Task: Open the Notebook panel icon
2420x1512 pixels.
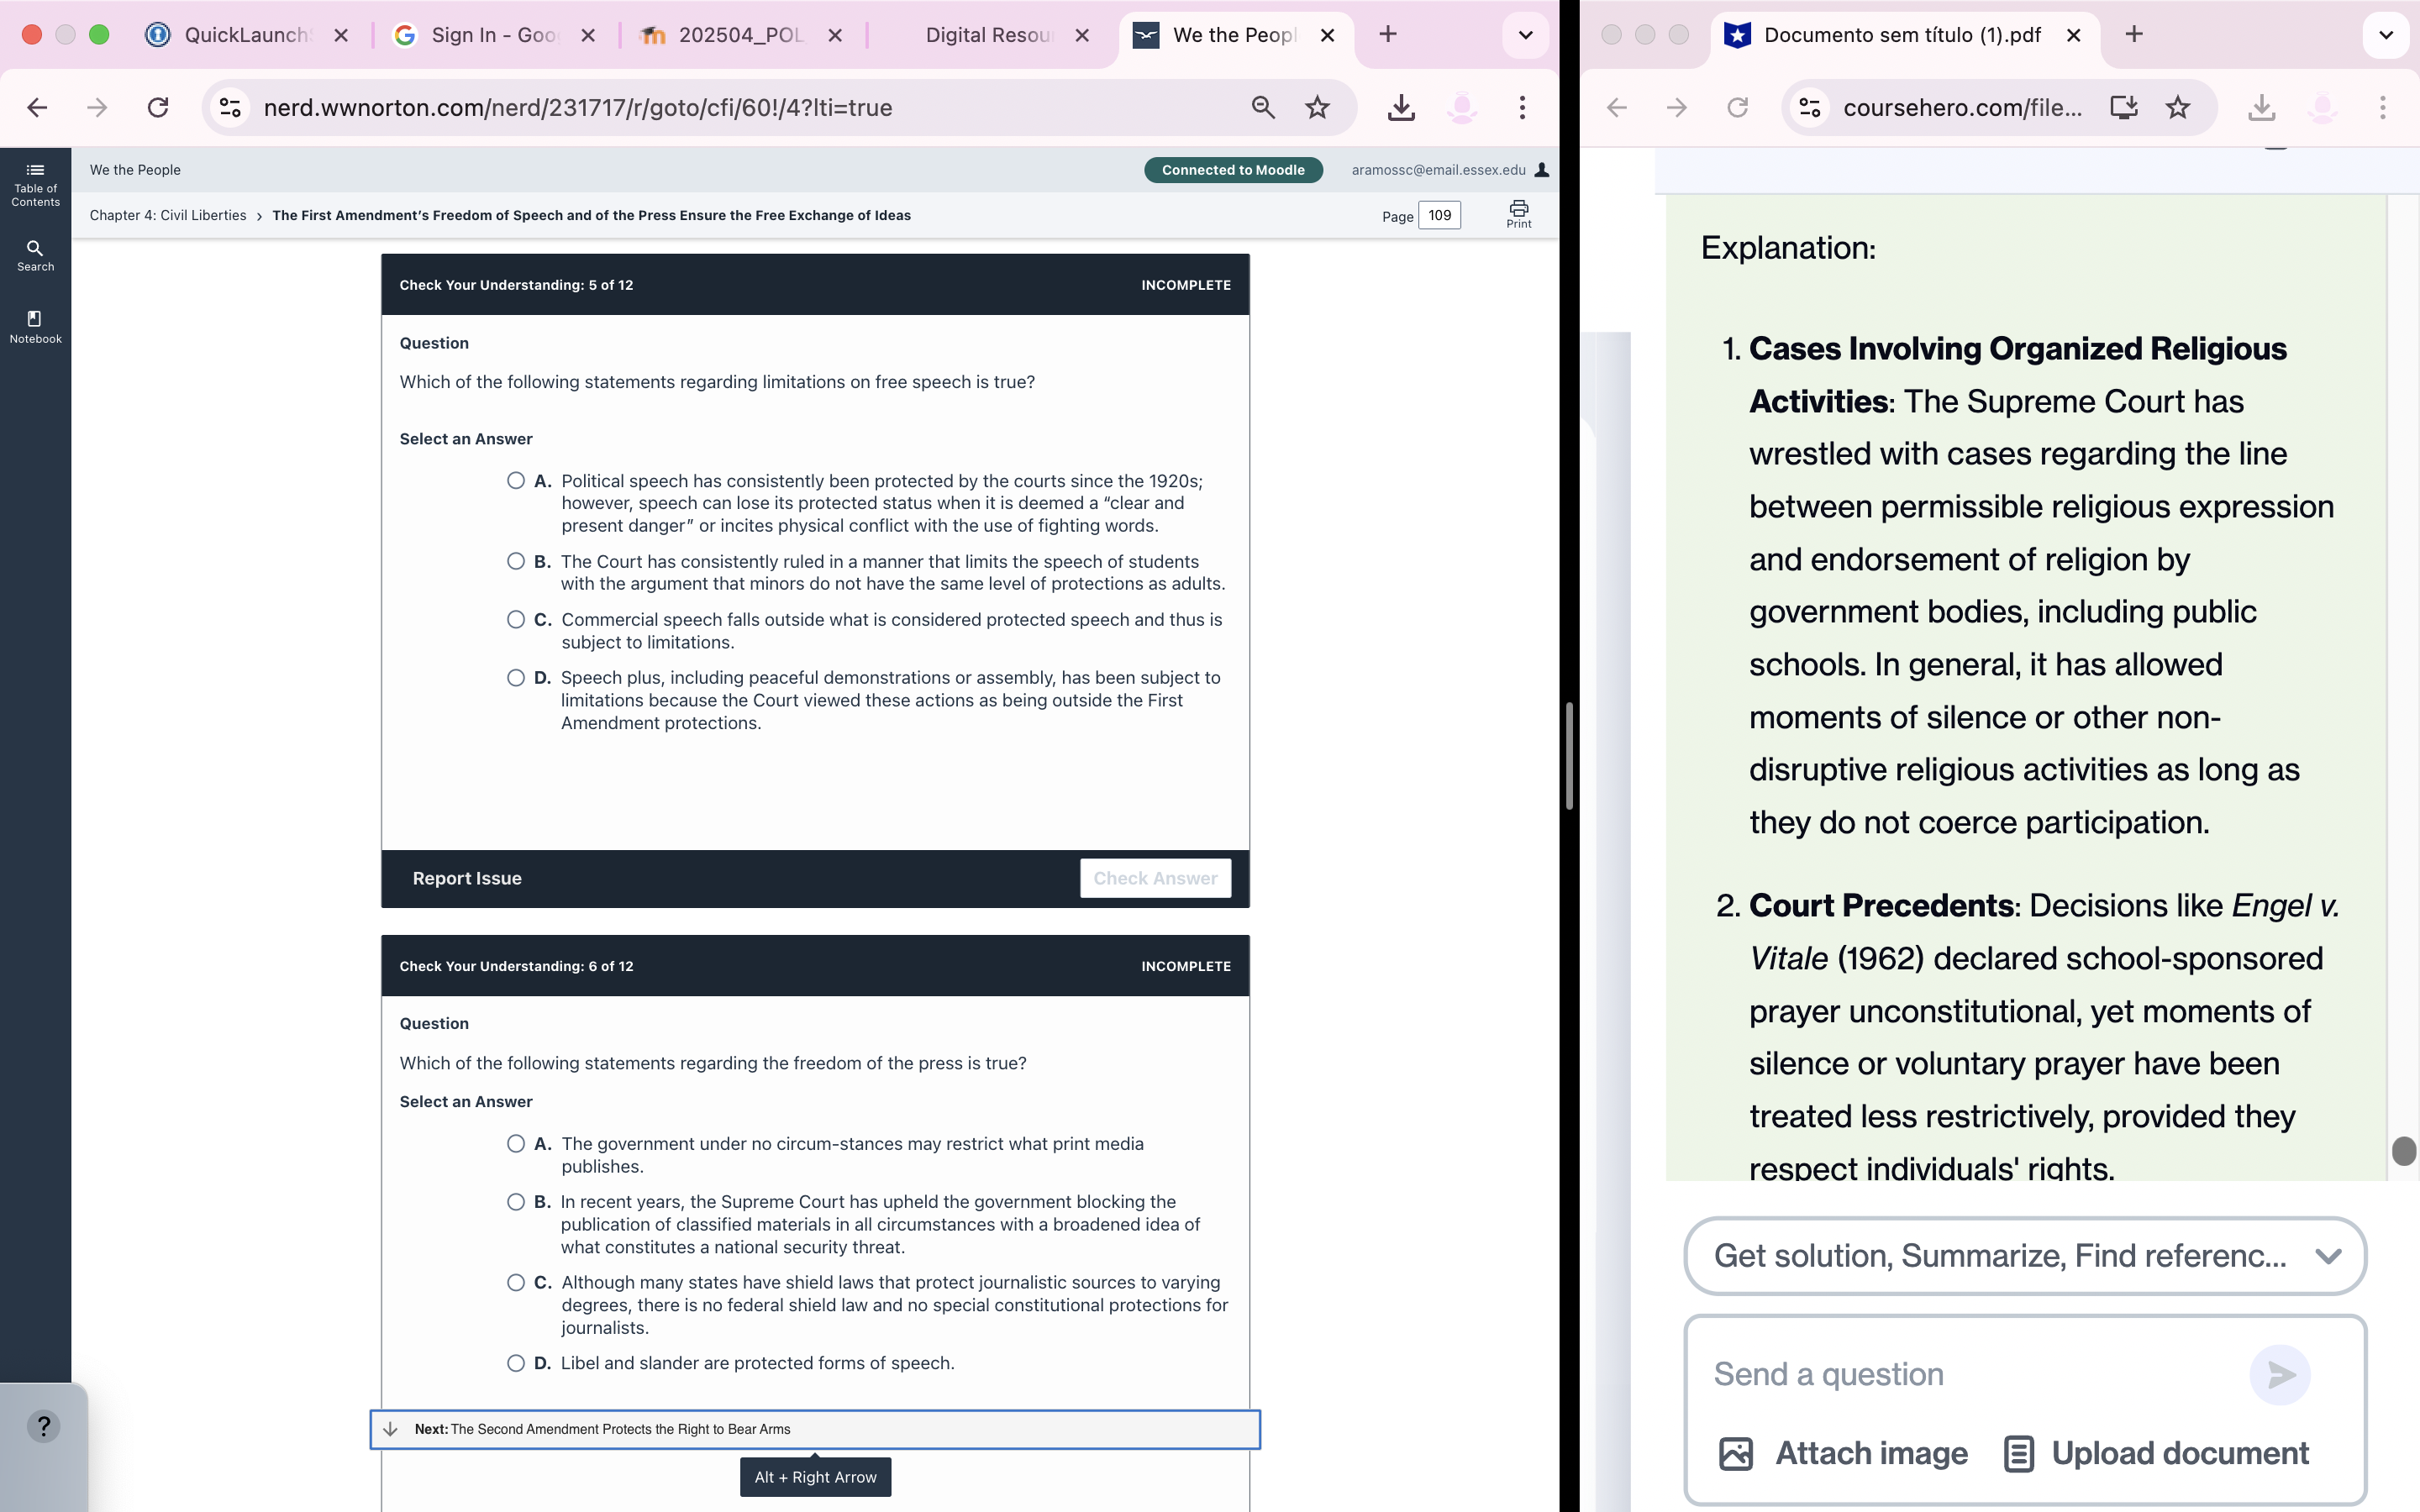Action: pos(35,326)
